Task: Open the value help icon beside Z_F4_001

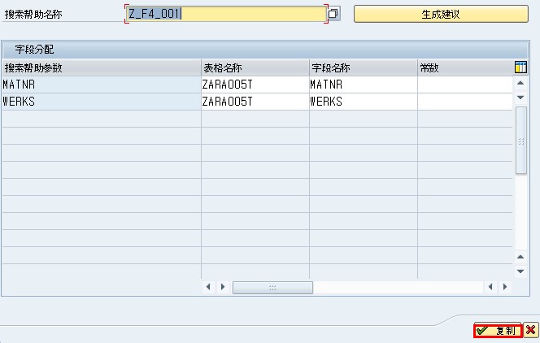Action: pos(333,14)
